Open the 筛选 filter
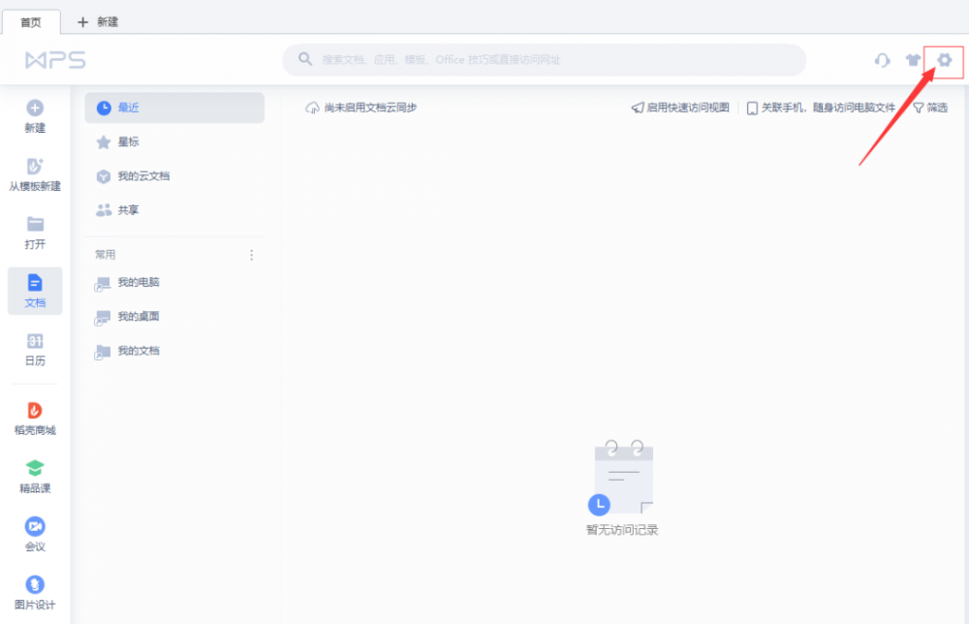The image size is (969, 624). point(930,108)
